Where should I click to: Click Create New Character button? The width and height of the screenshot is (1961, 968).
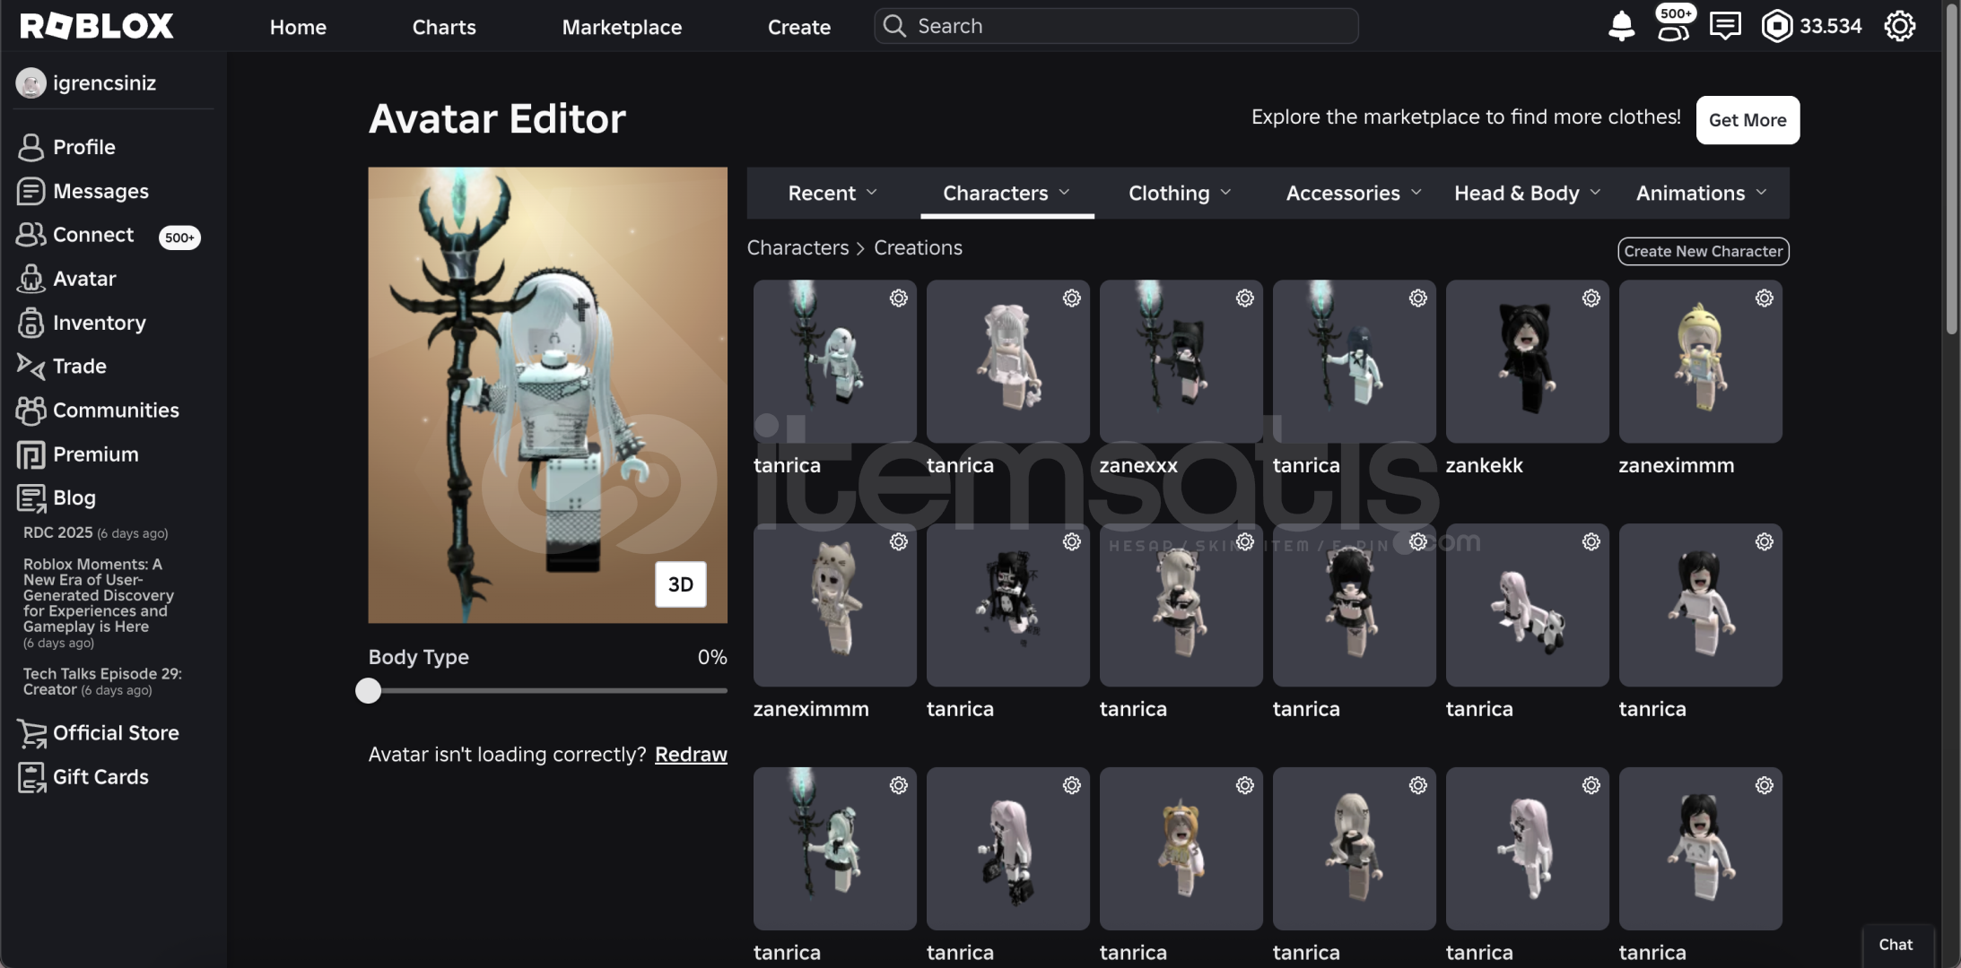pyautogui.click(x=1703, y=251)
